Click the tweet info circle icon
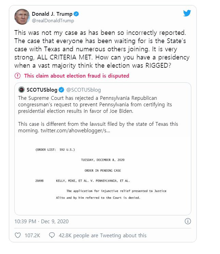 [x=188, y=221]
